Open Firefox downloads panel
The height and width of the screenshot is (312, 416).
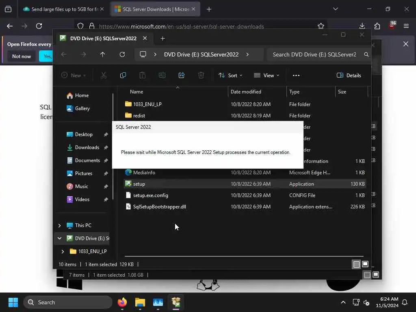pyautogui.click(x=362, y=26)
